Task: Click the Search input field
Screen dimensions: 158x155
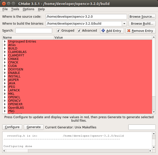Action: click(34, 31)
